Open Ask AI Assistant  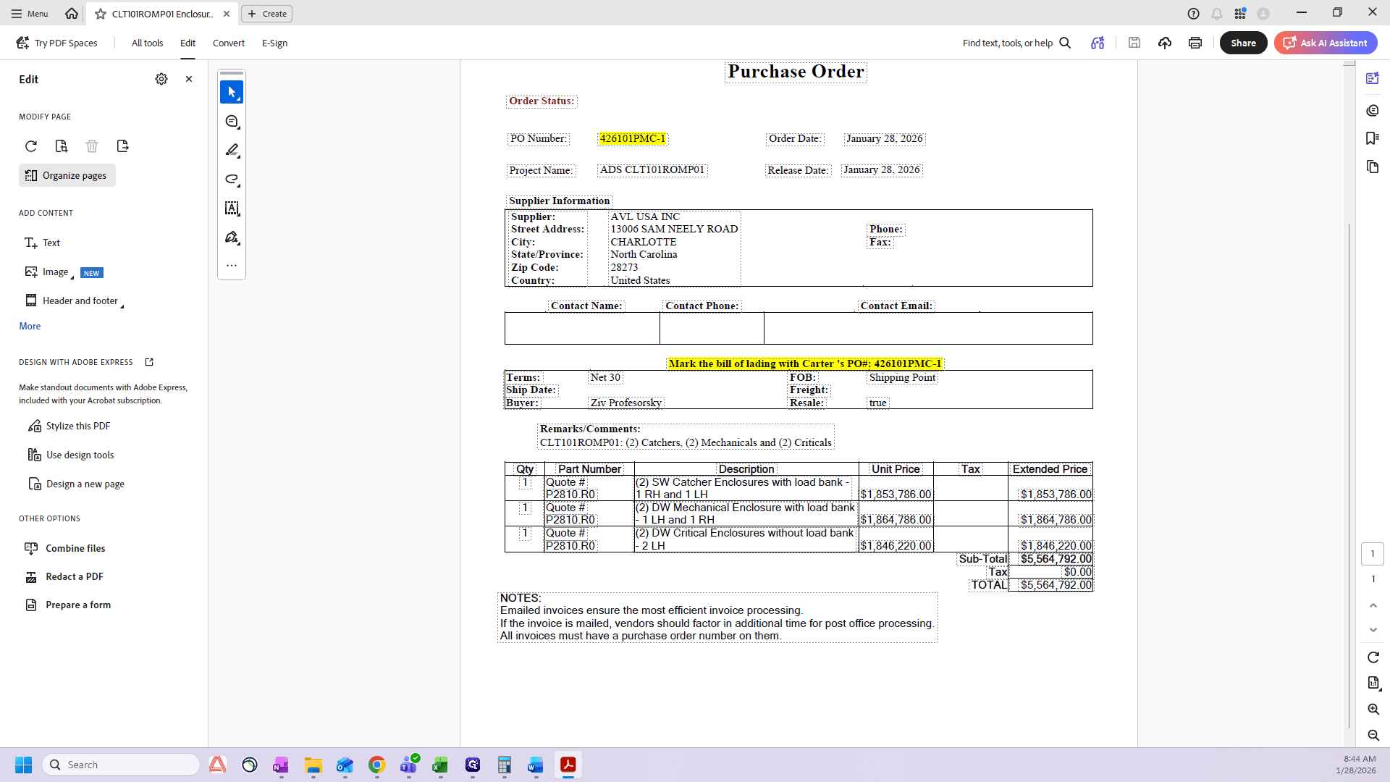1326,43
